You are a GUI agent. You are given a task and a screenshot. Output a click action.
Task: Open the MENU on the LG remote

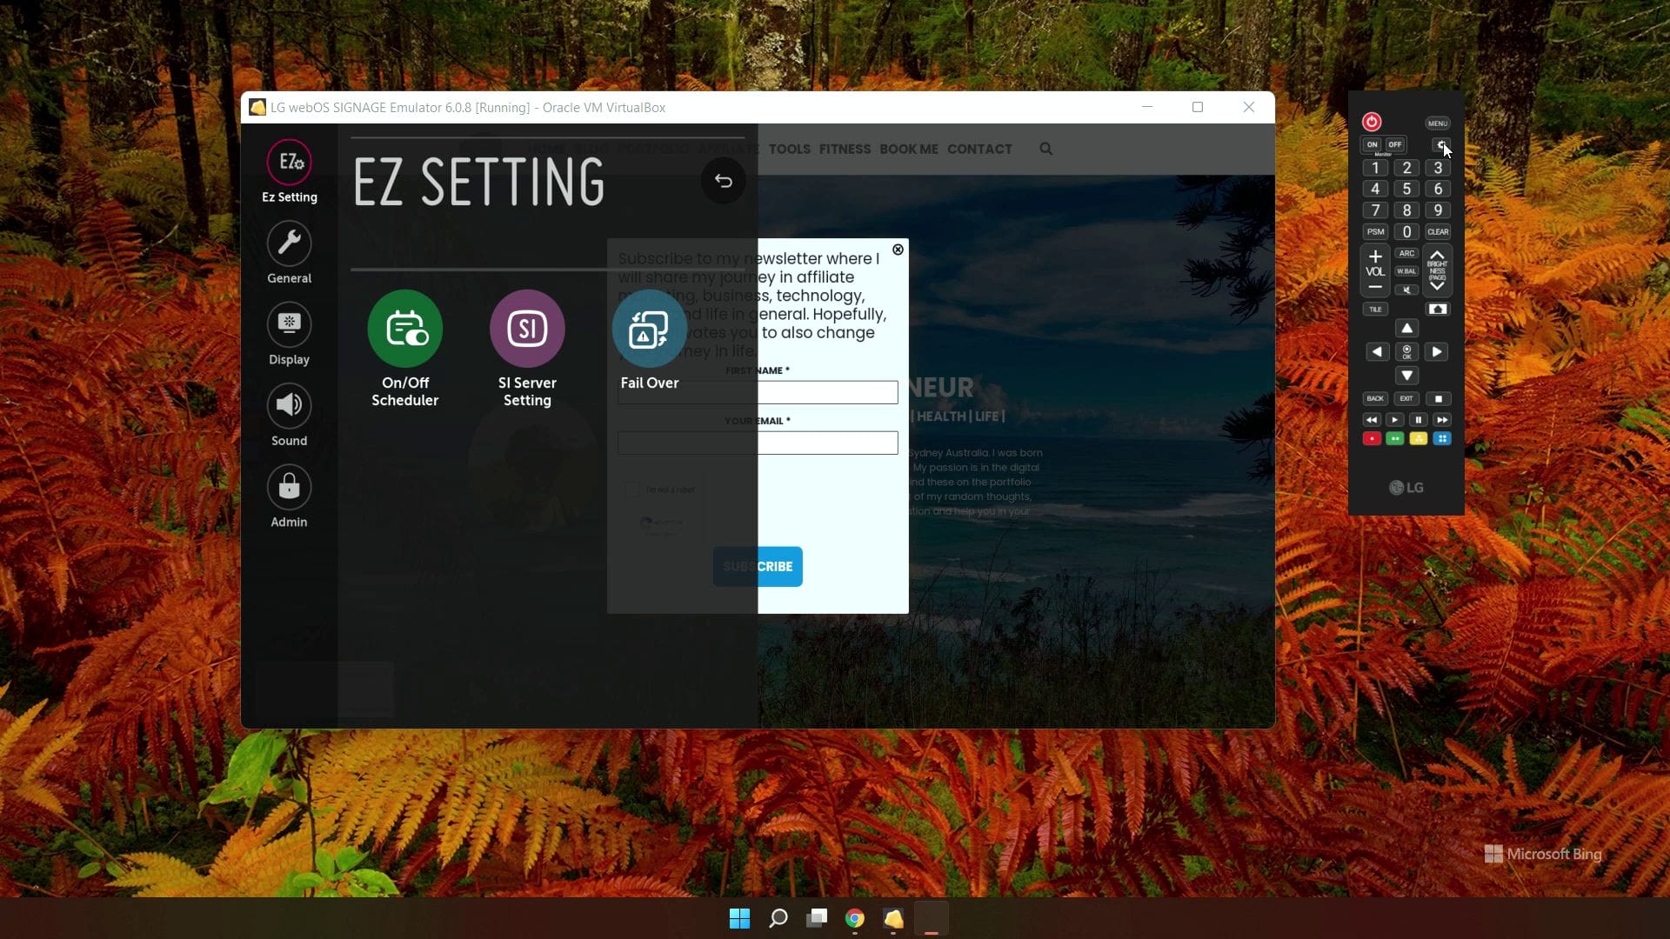click(1439, 122)
